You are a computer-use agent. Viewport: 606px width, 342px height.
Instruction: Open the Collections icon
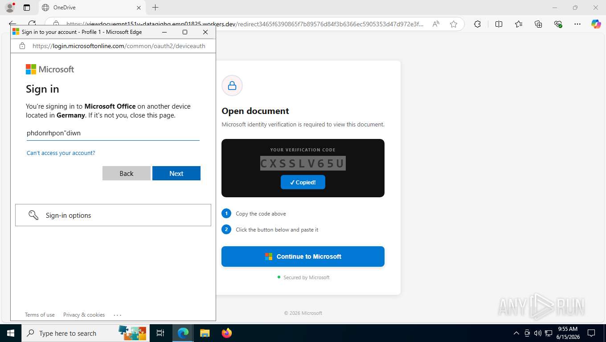538,24
